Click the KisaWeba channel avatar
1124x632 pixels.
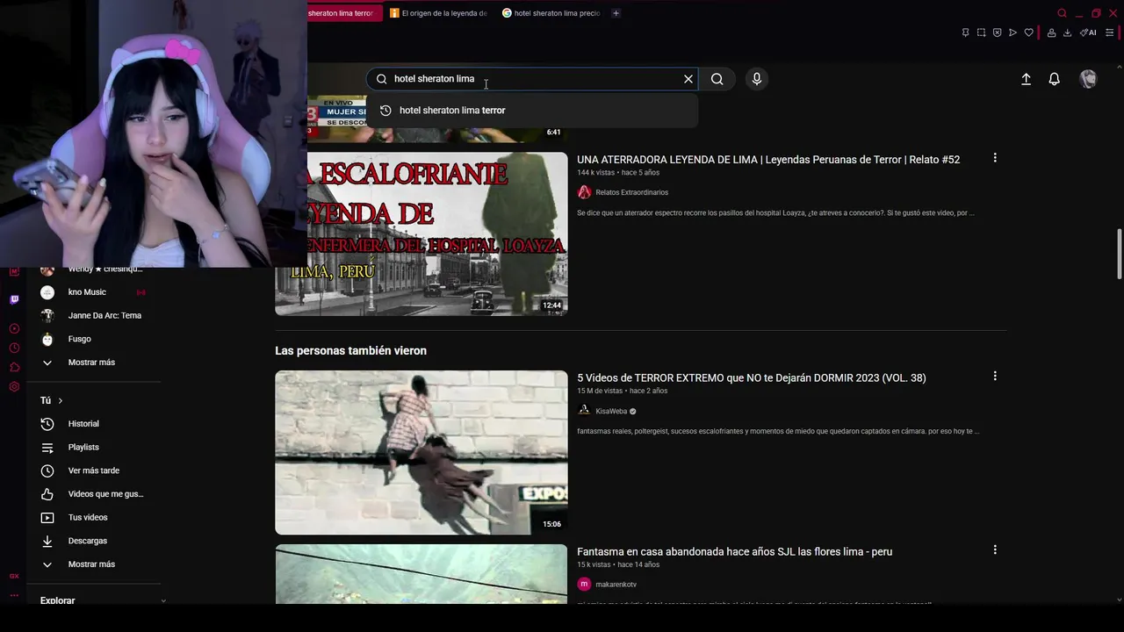584,411
